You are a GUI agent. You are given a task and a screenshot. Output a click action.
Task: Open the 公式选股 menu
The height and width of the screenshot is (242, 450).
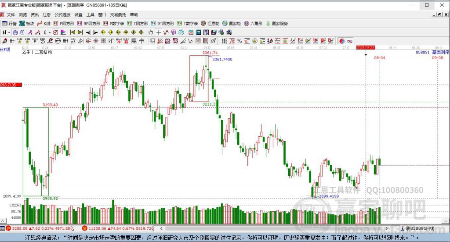pos(62,14)
